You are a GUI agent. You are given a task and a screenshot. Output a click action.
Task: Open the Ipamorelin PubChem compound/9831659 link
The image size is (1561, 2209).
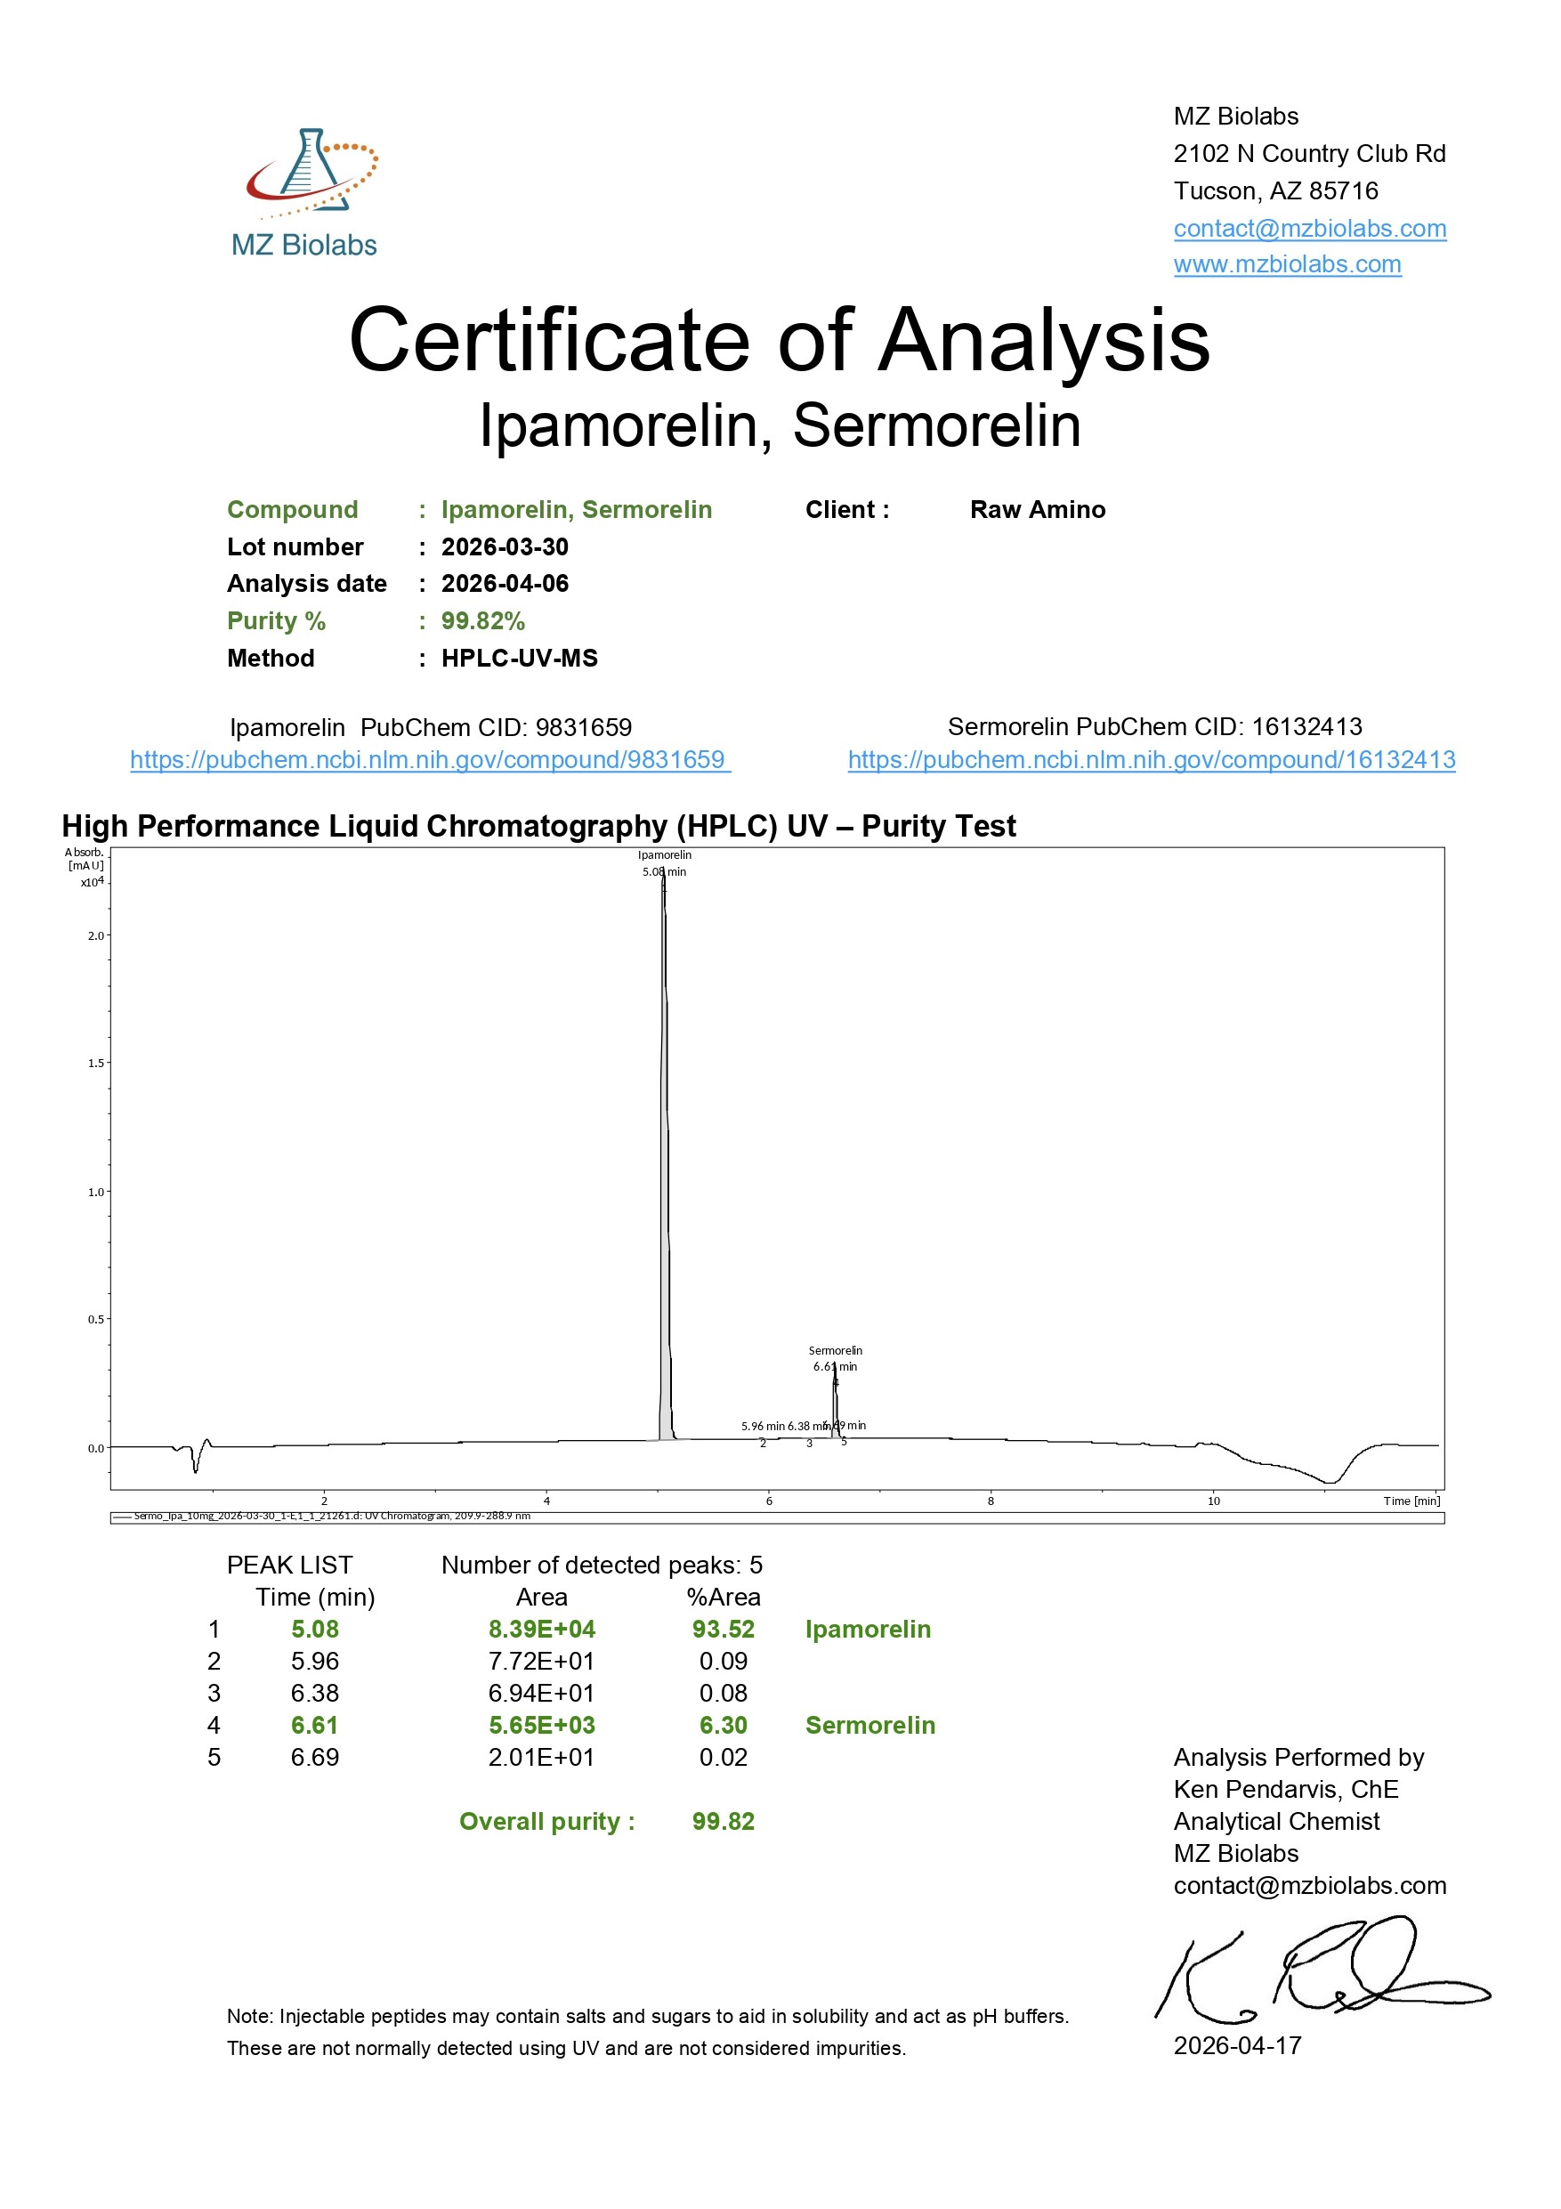click(x=430, y=760)
